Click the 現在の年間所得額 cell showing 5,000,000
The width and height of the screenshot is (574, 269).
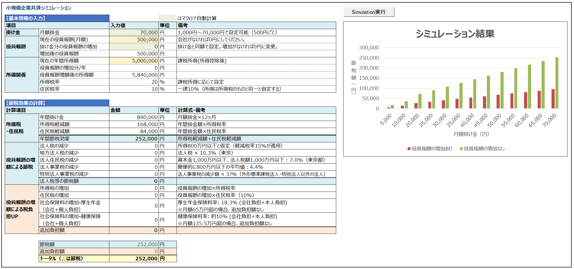pyautogui.click(x=134, y=61)
